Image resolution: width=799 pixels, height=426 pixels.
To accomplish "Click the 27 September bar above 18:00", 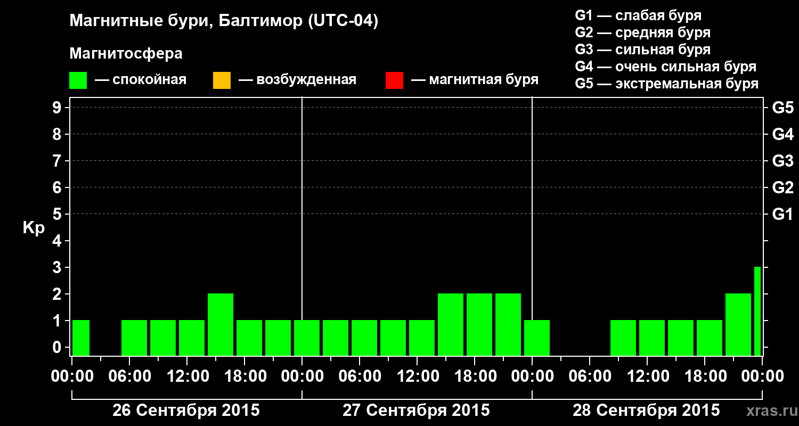I will tap(479, 324).
